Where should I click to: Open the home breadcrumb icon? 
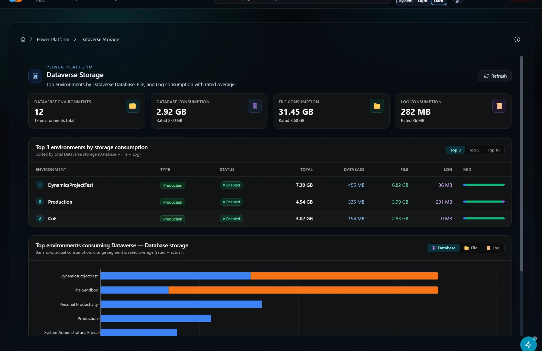pos(23,39)
